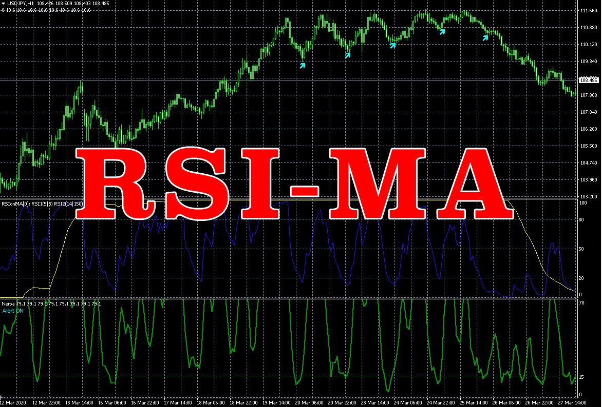Click the 18 Mar 06:00 time label
Image resolution: width=602 pixels, height=407 pixels.
point(211,402)
